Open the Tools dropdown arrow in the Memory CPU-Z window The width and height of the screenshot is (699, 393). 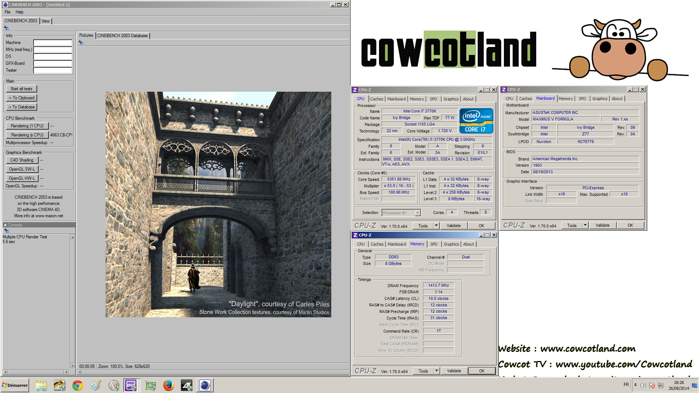pos(437,371)
